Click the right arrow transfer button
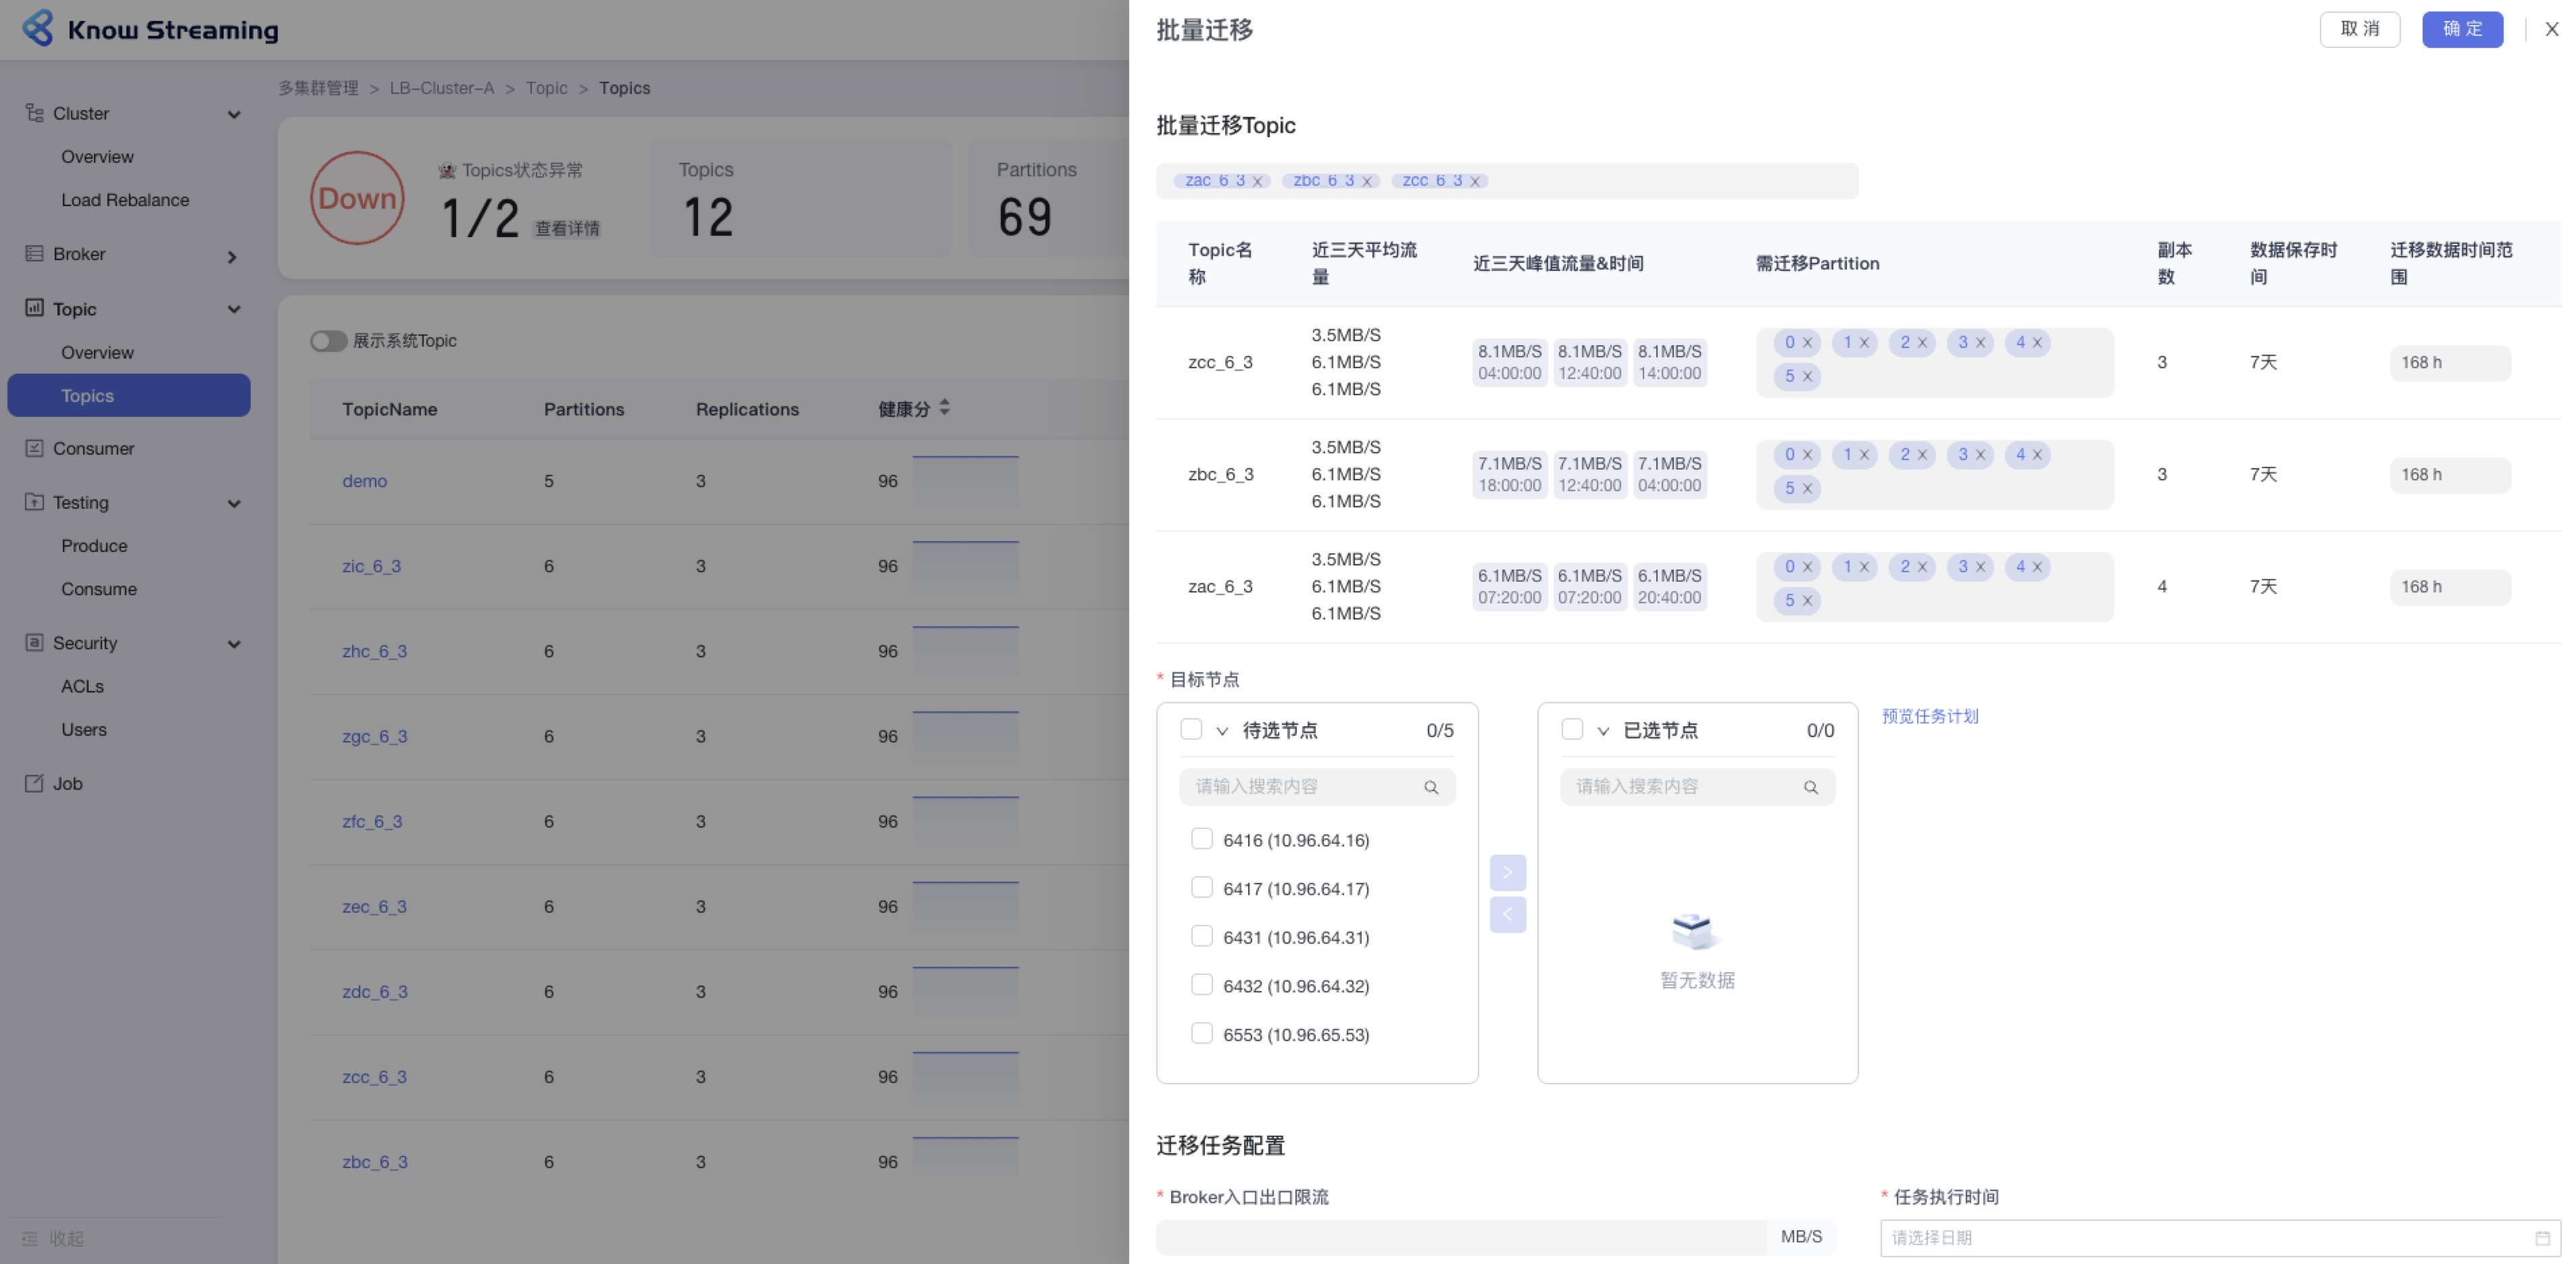This screenshot has height=1264, width=2576. coord(1507,872)
